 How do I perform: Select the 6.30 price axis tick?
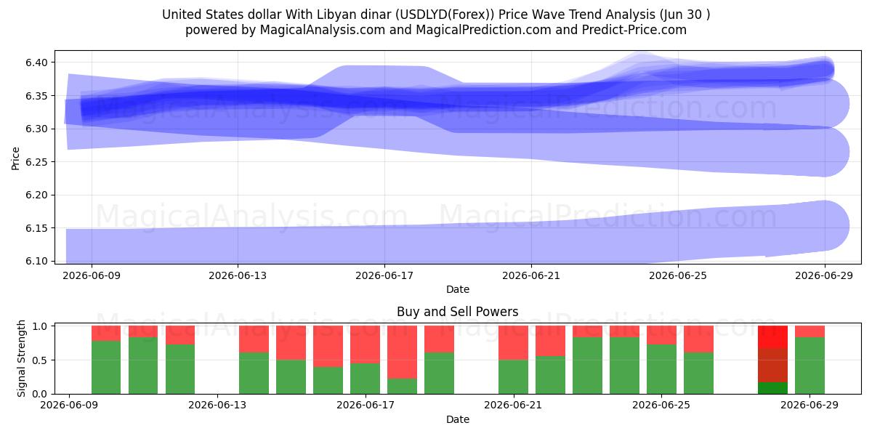[x=37, y=129]
